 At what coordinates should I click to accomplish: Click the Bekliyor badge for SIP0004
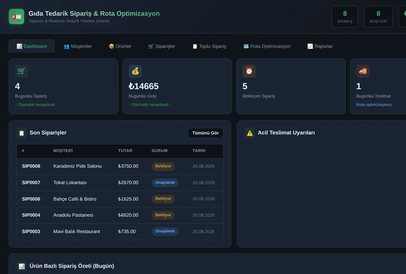tap(163, 215)
